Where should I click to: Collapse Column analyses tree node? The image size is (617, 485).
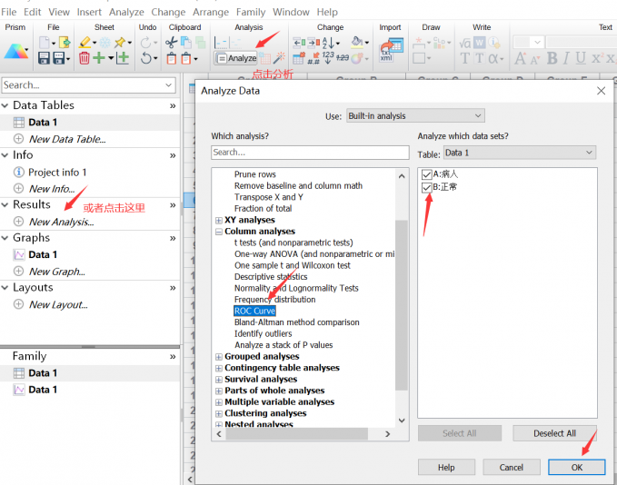pyautogui.click(x=219, y=232)
